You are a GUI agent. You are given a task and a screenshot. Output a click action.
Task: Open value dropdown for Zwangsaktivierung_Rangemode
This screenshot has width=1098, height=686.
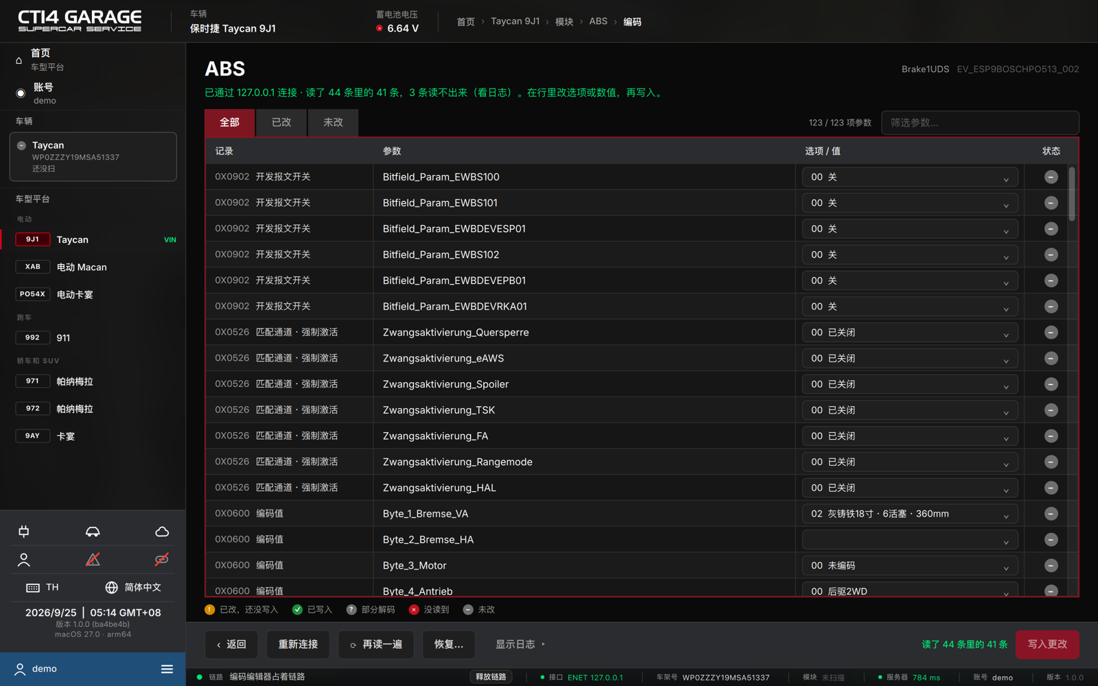click(910, 462)
